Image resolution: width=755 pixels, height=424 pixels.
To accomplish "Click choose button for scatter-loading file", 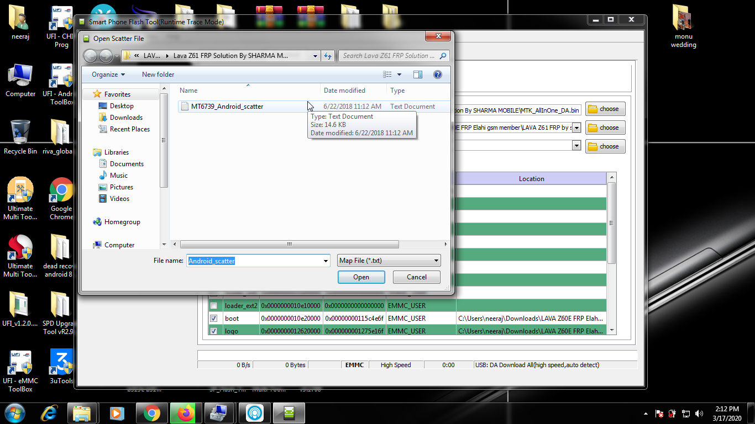I will 605,128.
